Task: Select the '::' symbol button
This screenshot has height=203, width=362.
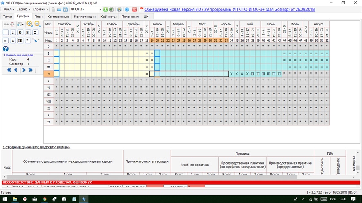Action: click(13, 32)
